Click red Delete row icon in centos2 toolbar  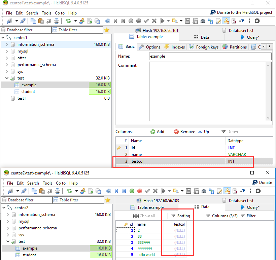click(x=140, y=191)
